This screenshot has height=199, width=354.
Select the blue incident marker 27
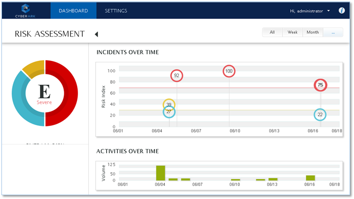click(x=169, y=111)
